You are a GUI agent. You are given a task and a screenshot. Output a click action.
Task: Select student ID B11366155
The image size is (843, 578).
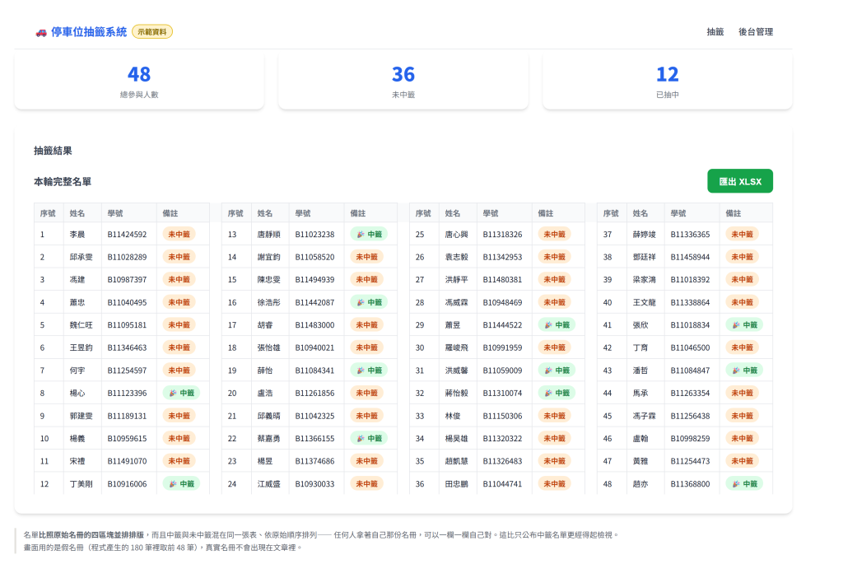pyautogui.click(x=314, y=438)
